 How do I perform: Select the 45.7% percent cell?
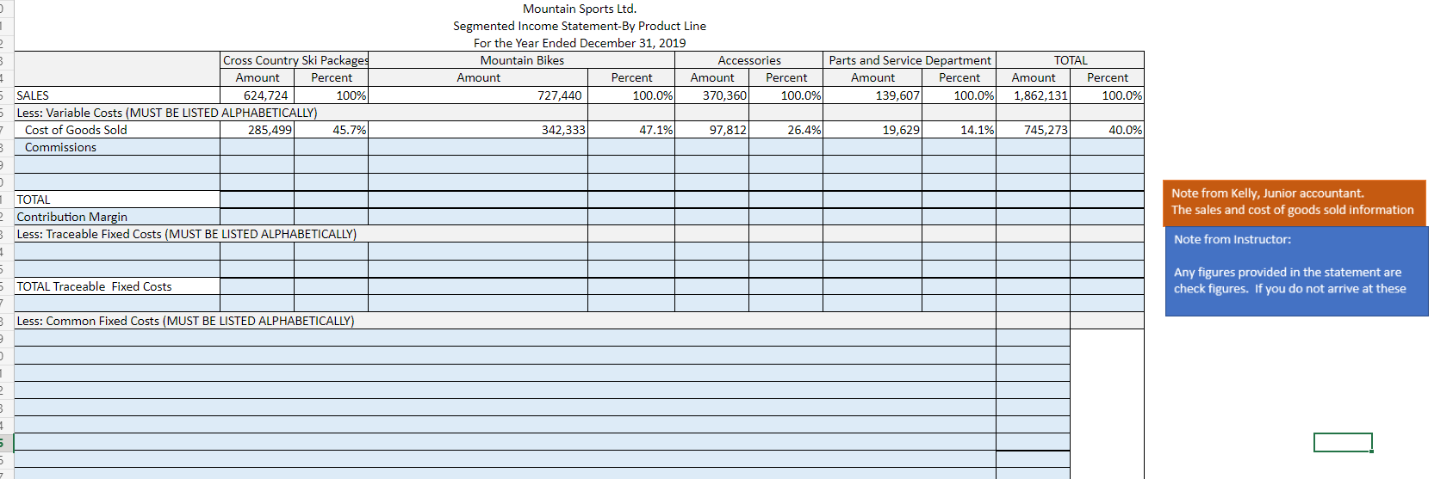tap(332, 130)
